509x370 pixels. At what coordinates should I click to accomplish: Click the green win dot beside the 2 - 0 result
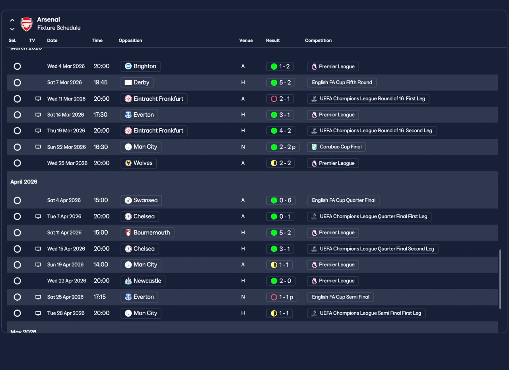(274, 281)
